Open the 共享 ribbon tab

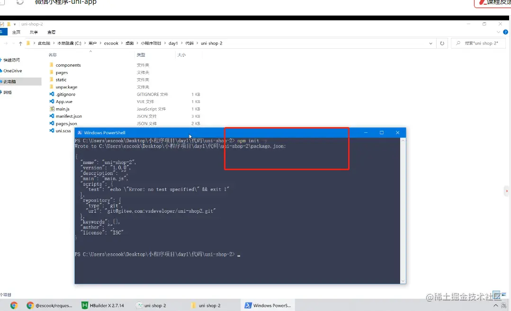34,32
